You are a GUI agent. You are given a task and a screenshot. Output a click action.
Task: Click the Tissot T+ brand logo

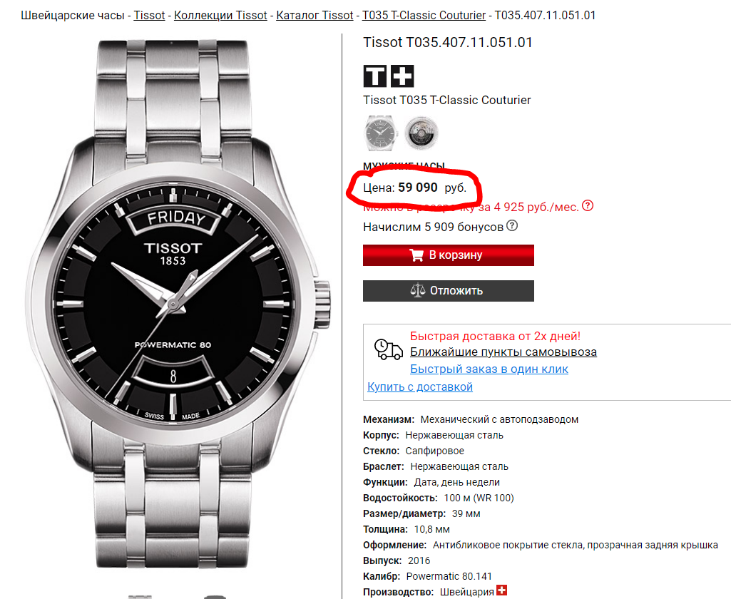389,76
